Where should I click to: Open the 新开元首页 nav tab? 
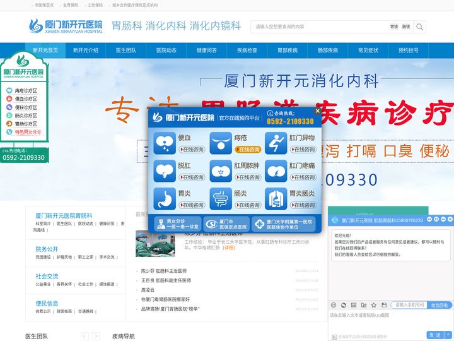click(x=45, y=50)
